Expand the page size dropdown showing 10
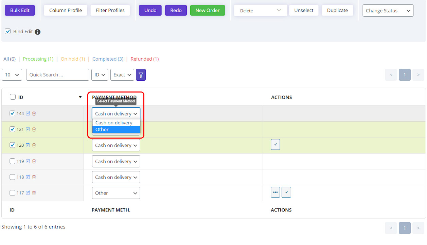Viewport: 427px width, 245px height. point(12,75)
